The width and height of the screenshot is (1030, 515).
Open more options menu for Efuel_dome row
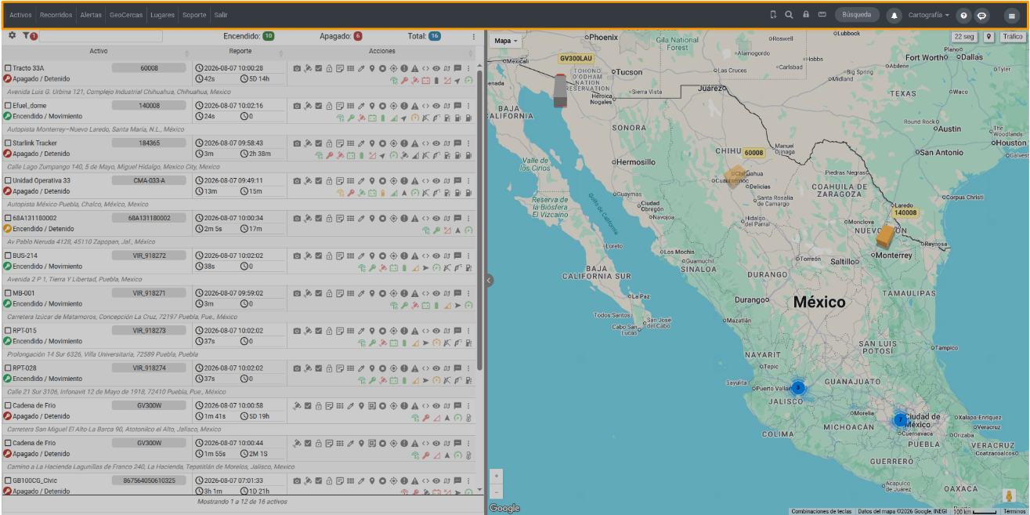(x=468, y=106)
